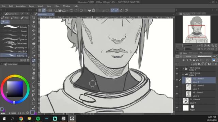The height and width of the screenshot is (122, 218).
Task: Click the Save icon in the command bar
Action: (x=64, y=11)
